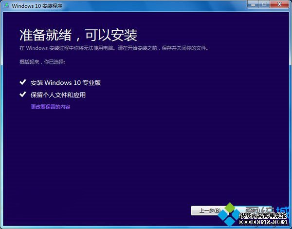
Task: Click checkmark next to 安装 Windows 10 专业版
Action: point(23,82)
